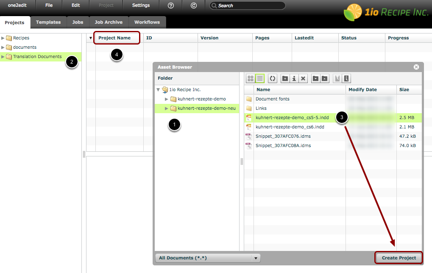Select kuhnert-rezepte-demo_cs6.indd file name
This screenshot has height=273, width=432.
coord(290,127)
